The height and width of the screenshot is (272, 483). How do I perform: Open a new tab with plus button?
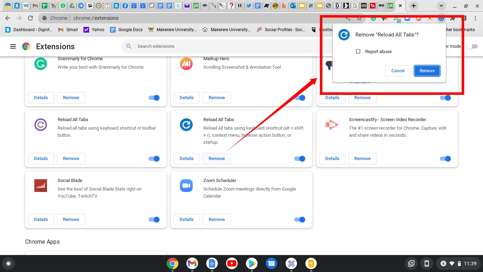click(413, 6)
